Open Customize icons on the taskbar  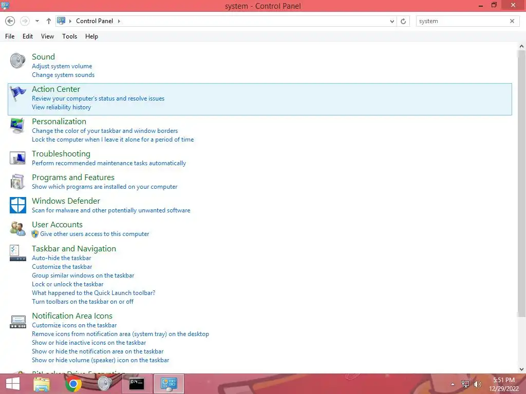pos(74,325)
